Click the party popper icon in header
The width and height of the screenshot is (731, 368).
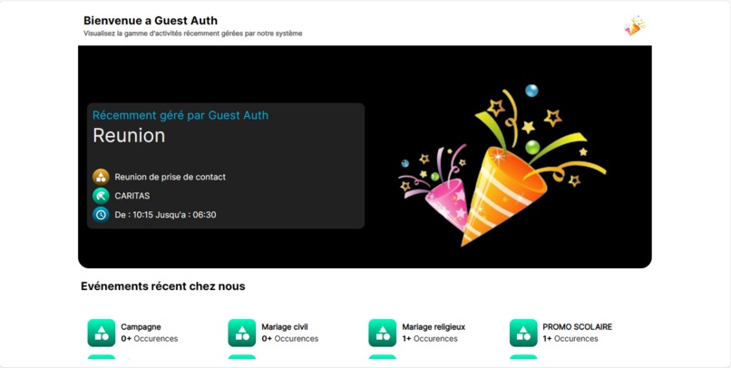[635, 25]
